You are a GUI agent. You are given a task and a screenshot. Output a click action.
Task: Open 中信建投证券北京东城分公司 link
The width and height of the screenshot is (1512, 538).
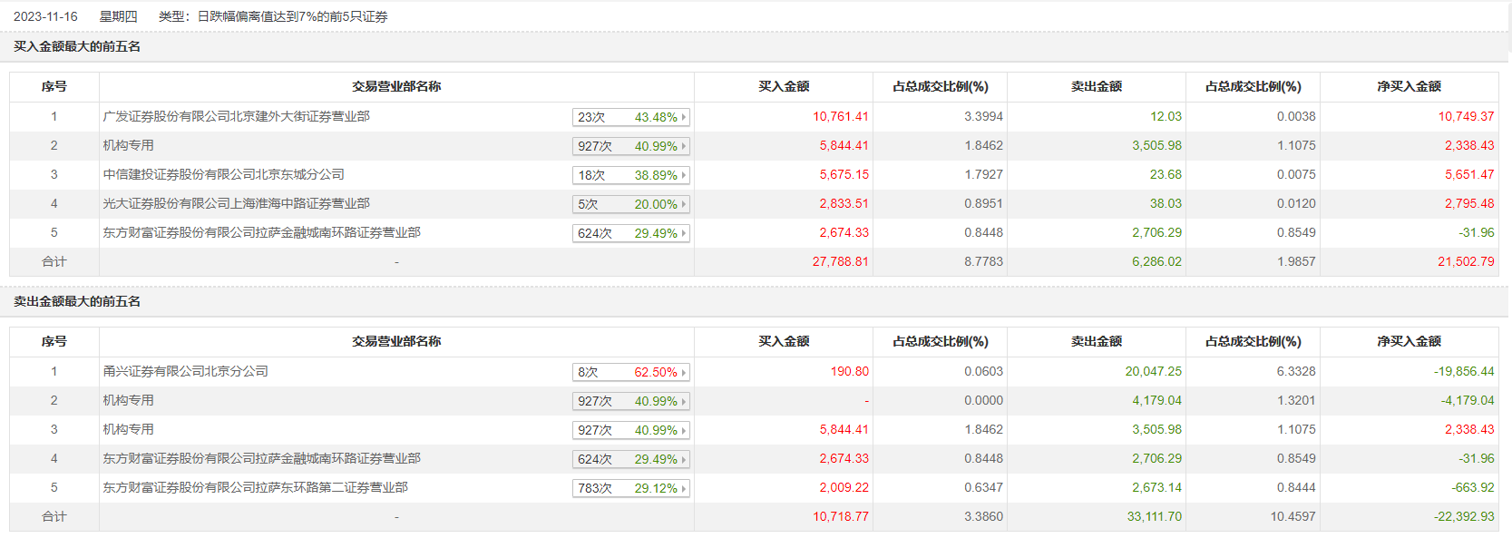click(x=223, y=174)
